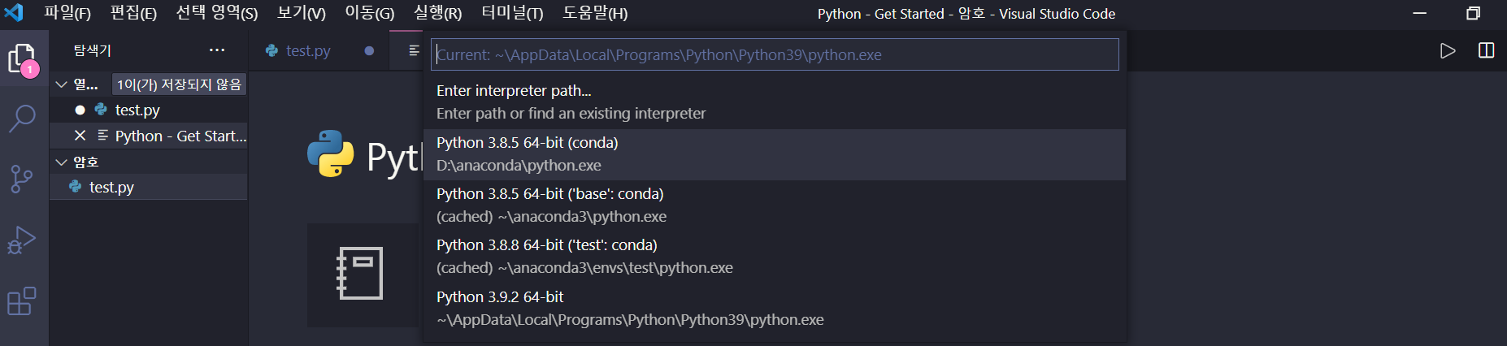Open the 편집(E) menu
The height and width of the screenshot is (346, 1507).
(133, 13)
